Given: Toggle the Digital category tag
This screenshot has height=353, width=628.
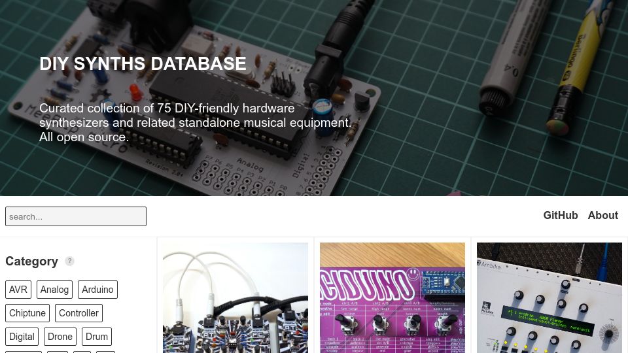Looking at the screenshot, I should coord(22,337).
